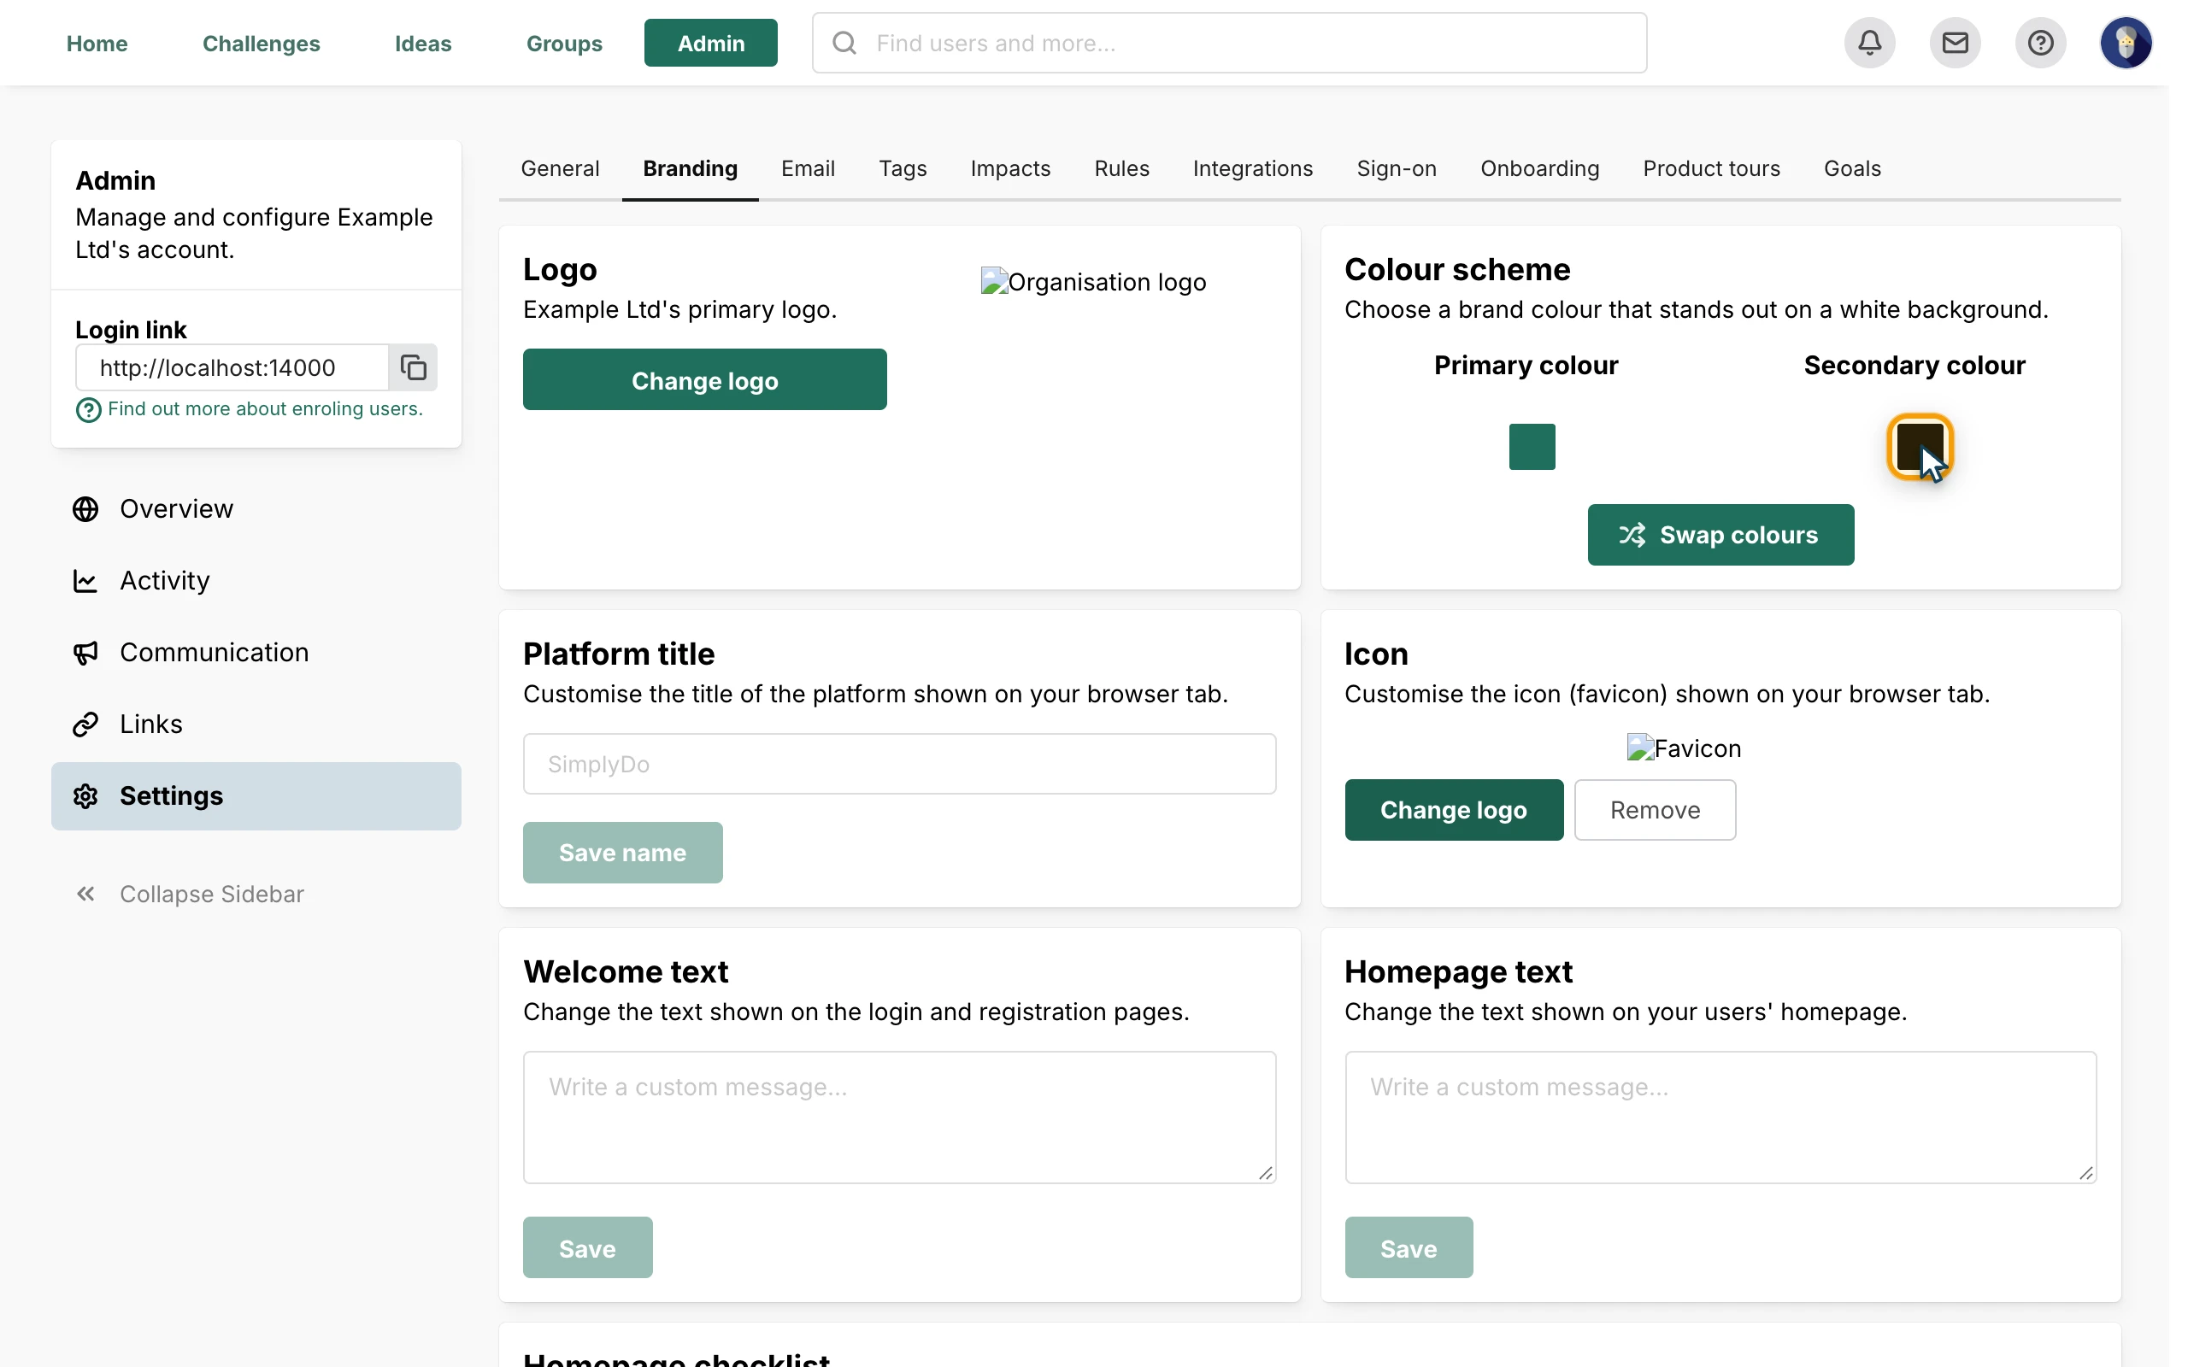Open the Secondary colour swatch
Image resolution: width=2188 pixels, height=1367 pixels.
pos(1919,447)
